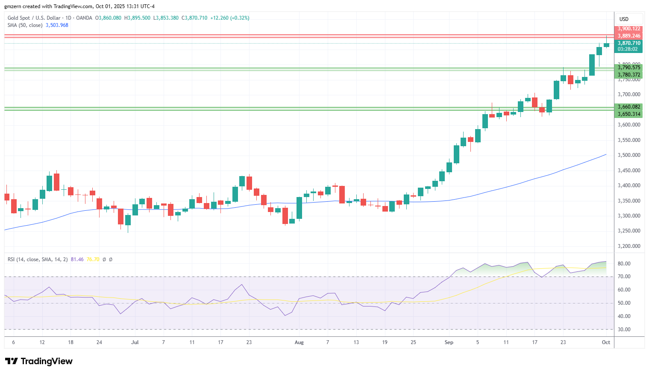This screenshot has height=374, width=649.
Task: Click the 3,400.000 price axis label
Action: pyautogui.click(x=629, y=186)
